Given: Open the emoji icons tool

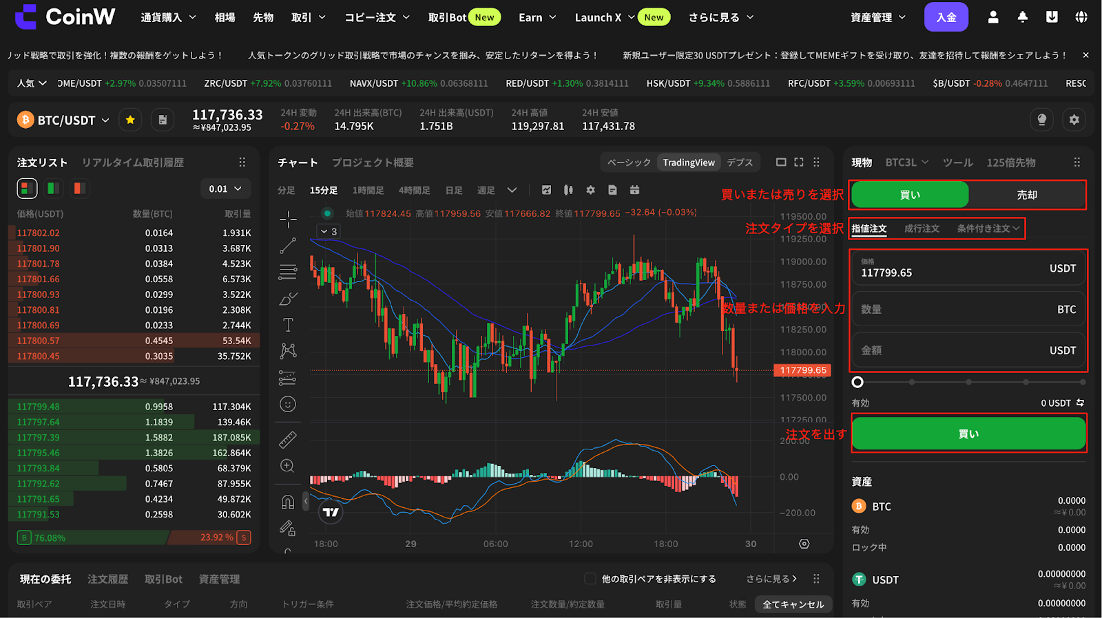Looking at the screenshot, I should click(288, 404).
